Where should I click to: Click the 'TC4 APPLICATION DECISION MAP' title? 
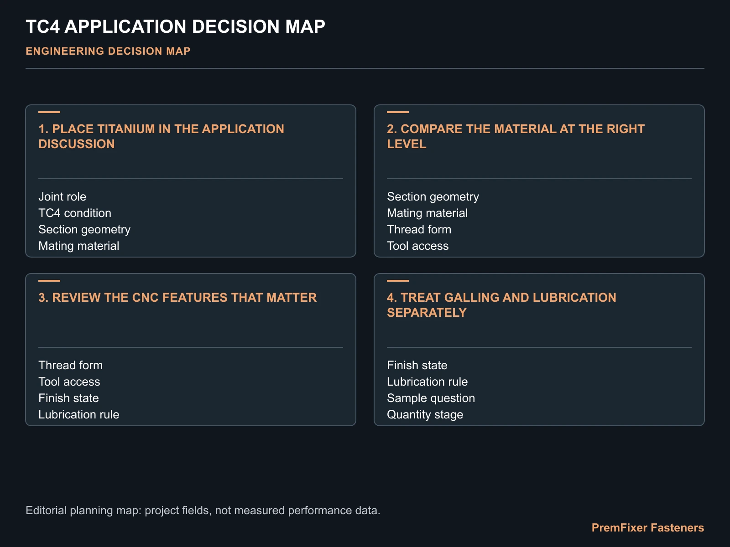tap(176, 26)
